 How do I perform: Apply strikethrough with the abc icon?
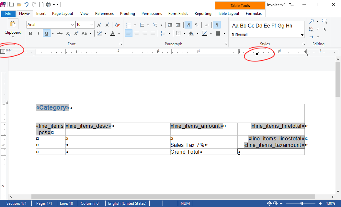click(x=60, y=33)
